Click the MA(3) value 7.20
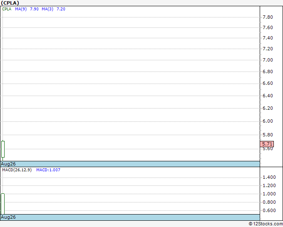 point(61,9)
